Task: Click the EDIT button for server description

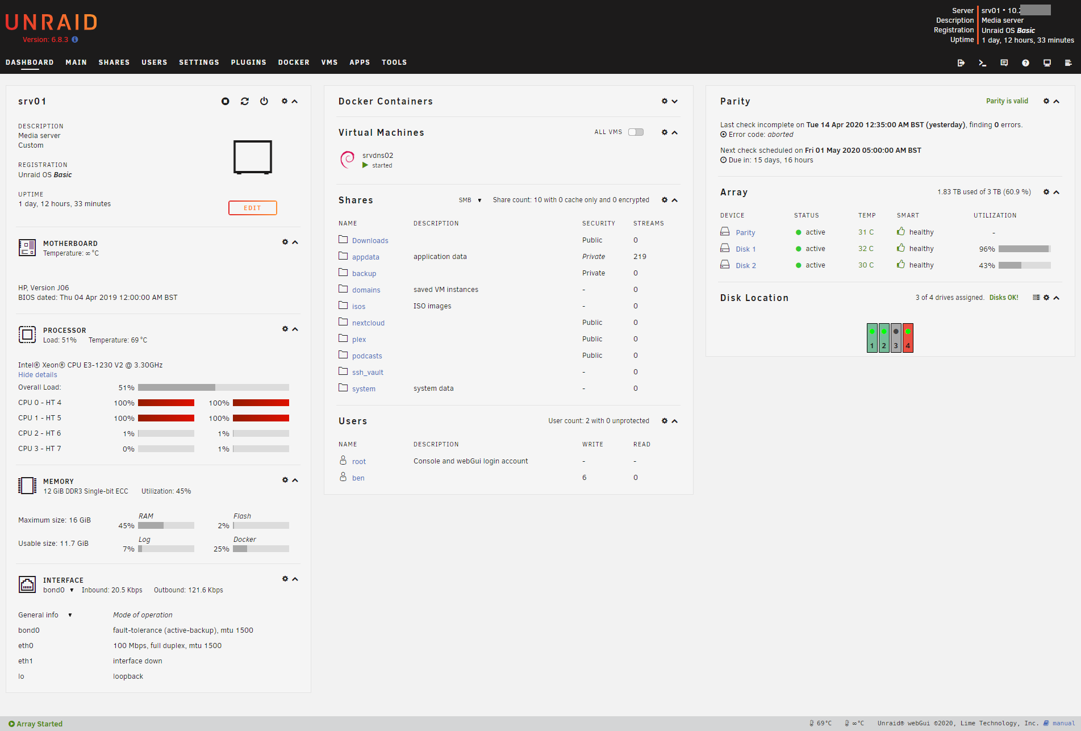Action: pos(253,208)
